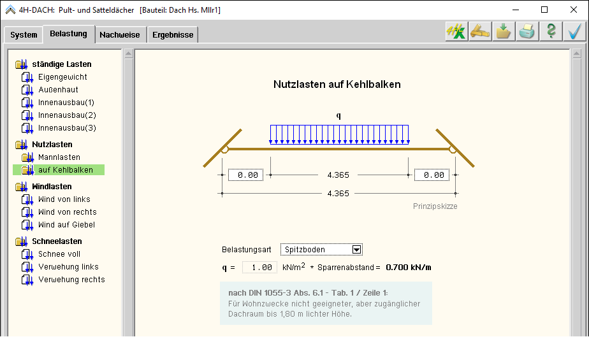Switch to the System tab
Screen dimensions: 589x337
click(24, 35)
